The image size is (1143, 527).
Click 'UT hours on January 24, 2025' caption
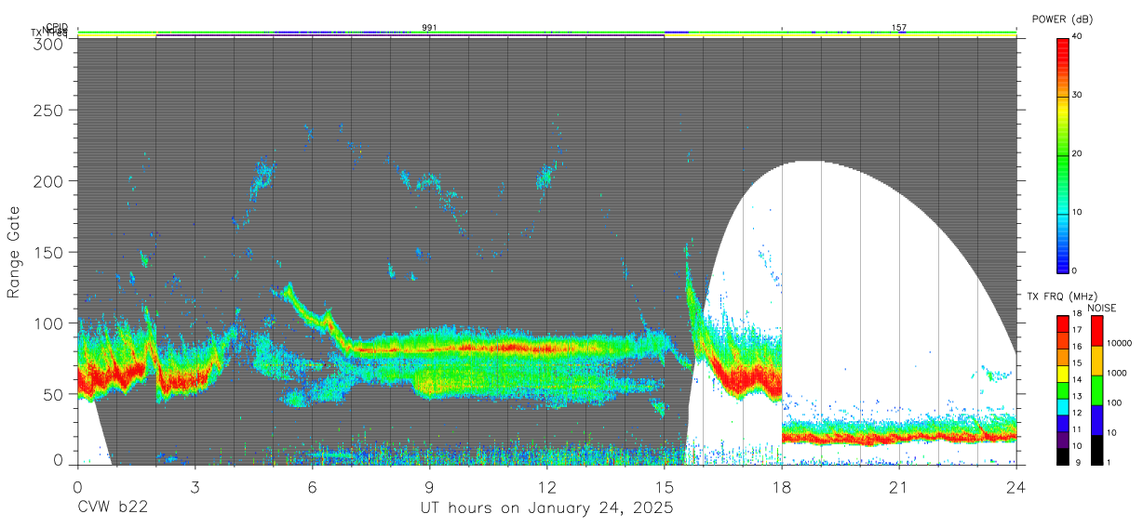546,509
